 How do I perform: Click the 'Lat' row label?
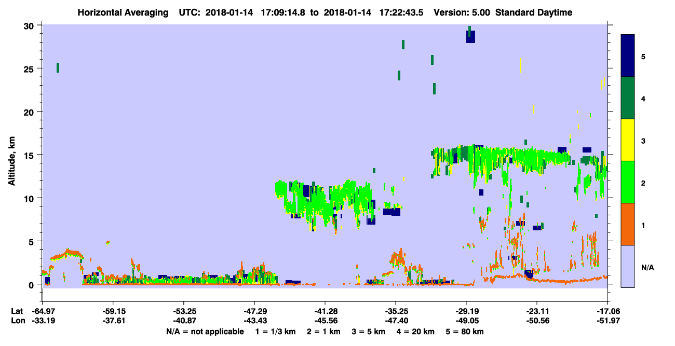[16, 311]
